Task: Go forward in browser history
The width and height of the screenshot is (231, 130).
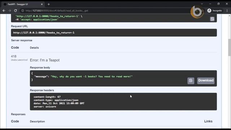Action: 10,10
